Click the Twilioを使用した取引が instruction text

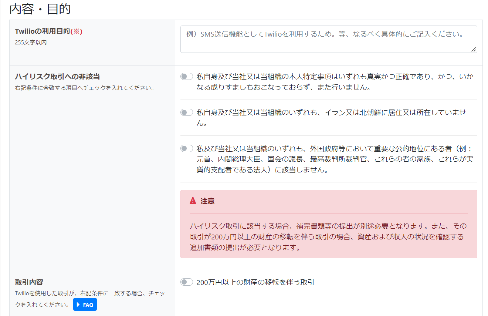pyautogui.click(x=90, y=299)
